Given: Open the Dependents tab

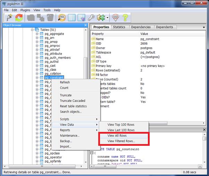Looking at the screenshot, I should coord(164,27).
